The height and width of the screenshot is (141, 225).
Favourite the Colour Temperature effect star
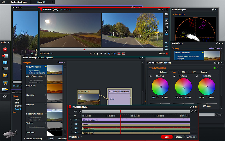pos(46,76)
